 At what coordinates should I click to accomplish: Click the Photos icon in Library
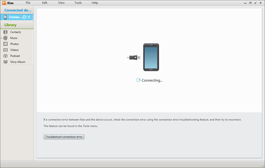pyautogui.click(x=5, y=44)
